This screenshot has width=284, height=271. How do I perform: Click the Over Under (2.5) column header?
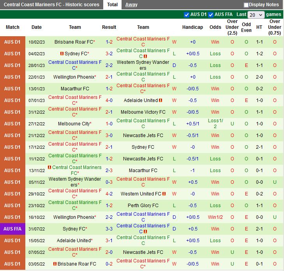click(x=232, y=27)
